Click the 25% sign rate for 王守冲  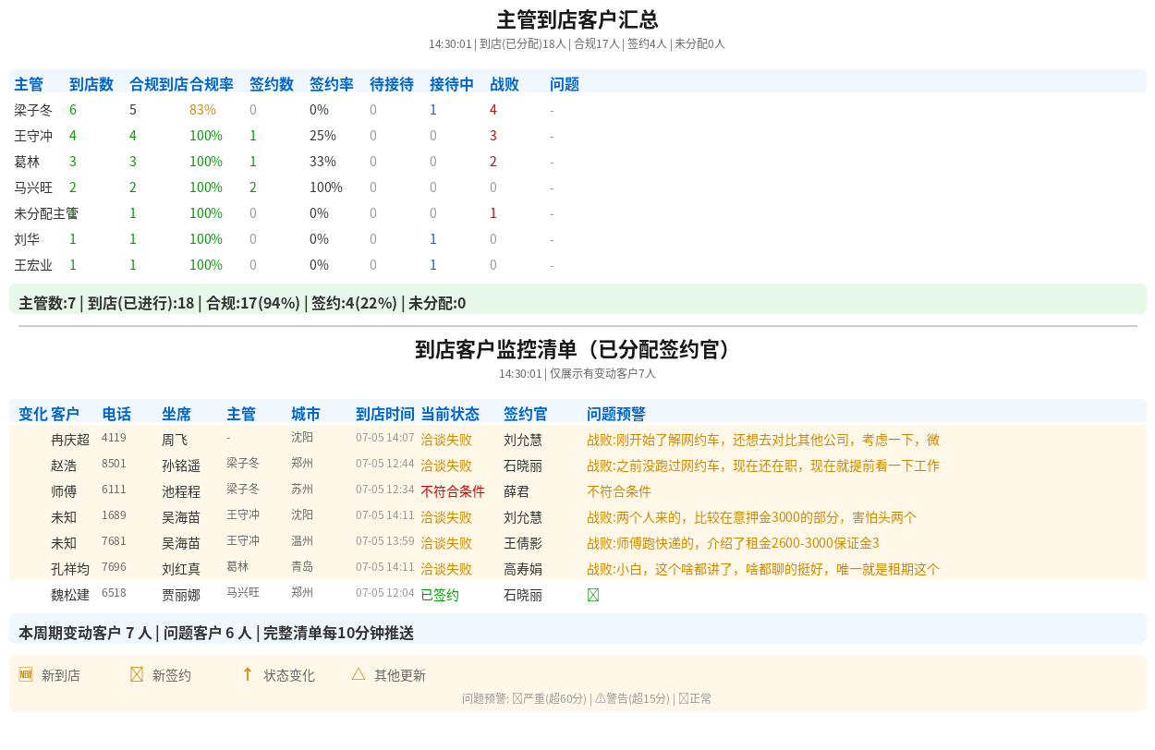pos(322,136)
